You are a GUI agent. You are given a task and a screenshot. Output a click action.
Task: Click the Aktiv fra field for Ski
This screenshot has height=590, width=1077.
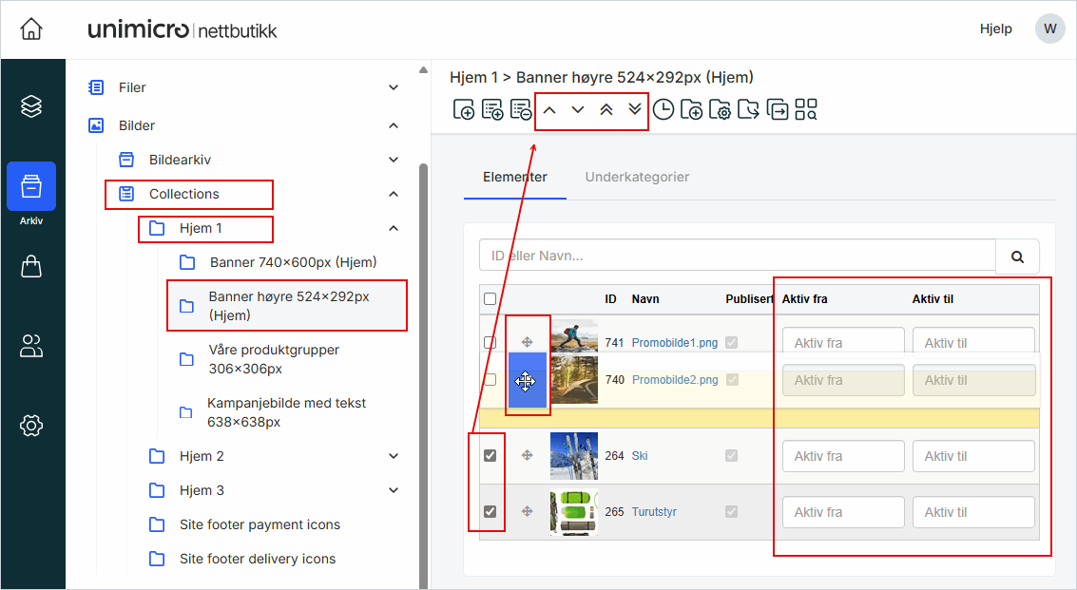coord(842,456)
